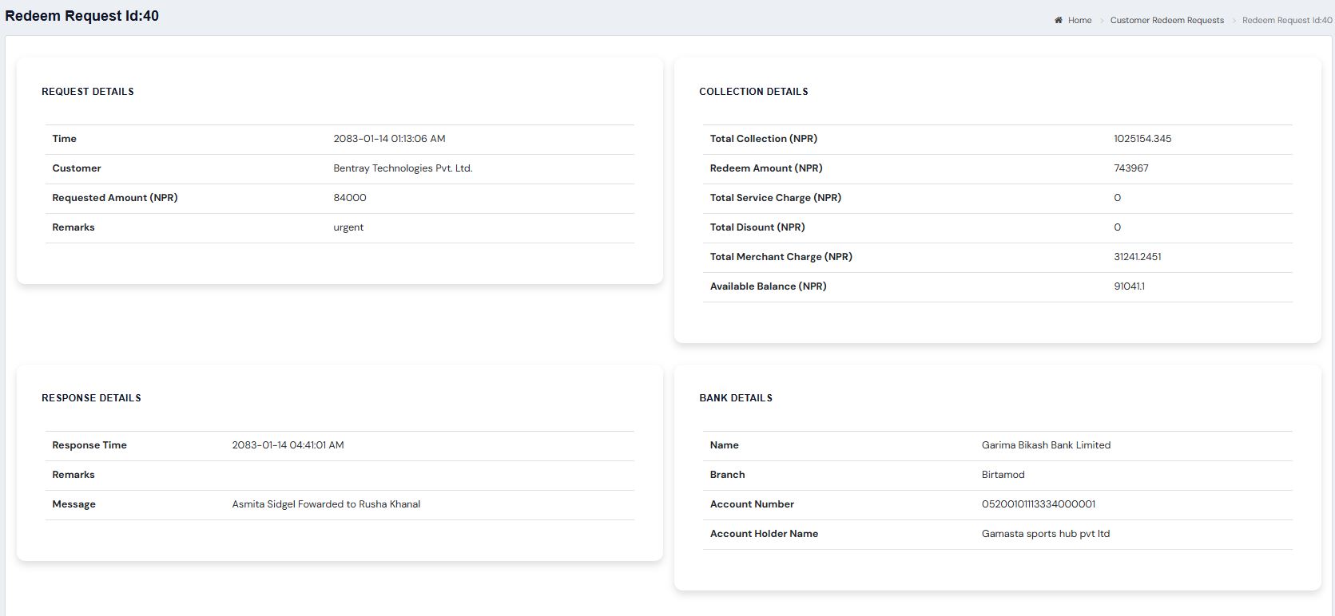Click the Response Time label

coord(89,445)
